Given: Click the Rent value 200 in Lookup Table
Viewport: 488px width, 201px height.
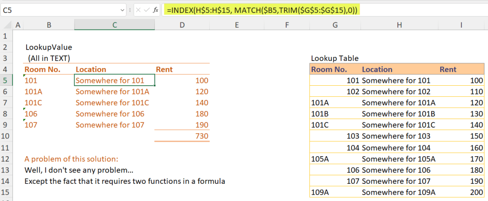Looking at the screenshot, I should point(476,192).
